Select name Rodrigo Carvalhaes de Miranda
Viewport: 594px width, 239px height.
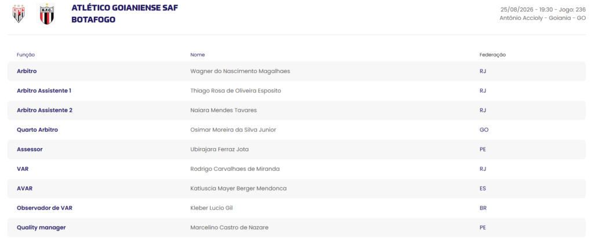tap(235, 169)
